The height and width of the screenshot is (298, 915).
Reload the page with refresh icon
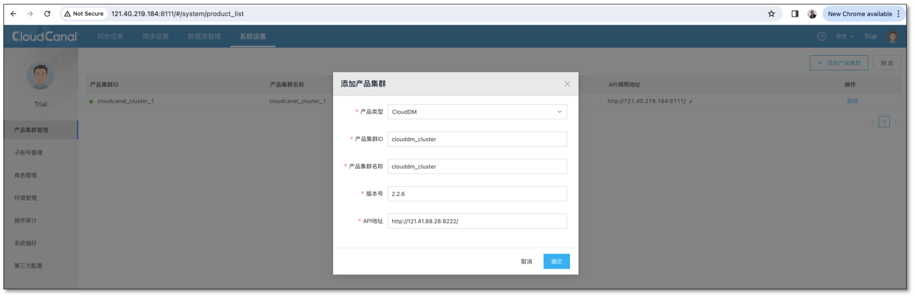[x=47, y=14]
